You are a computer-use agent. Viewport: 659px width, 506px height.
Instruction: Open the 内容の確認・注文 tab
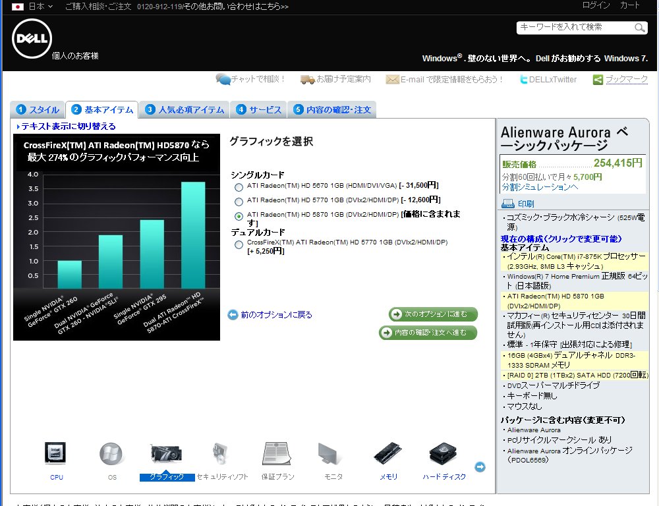332,109
